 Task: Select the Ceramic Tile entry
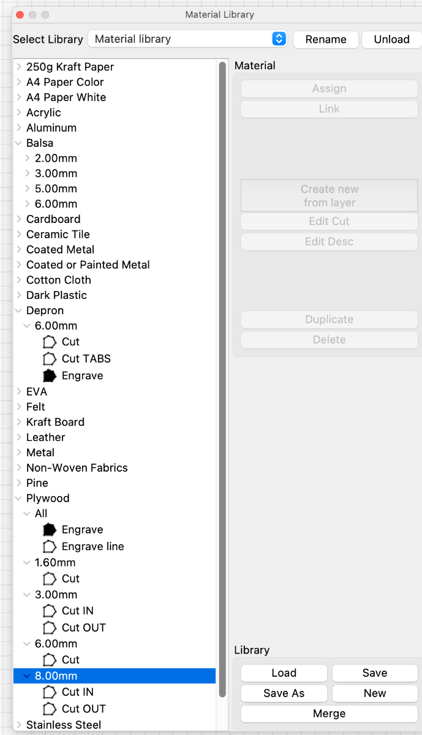(x=58, y=235)
